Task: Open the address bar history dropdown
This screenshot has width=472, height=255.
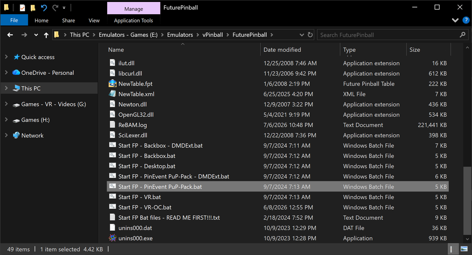Action: tap(302, 35)
